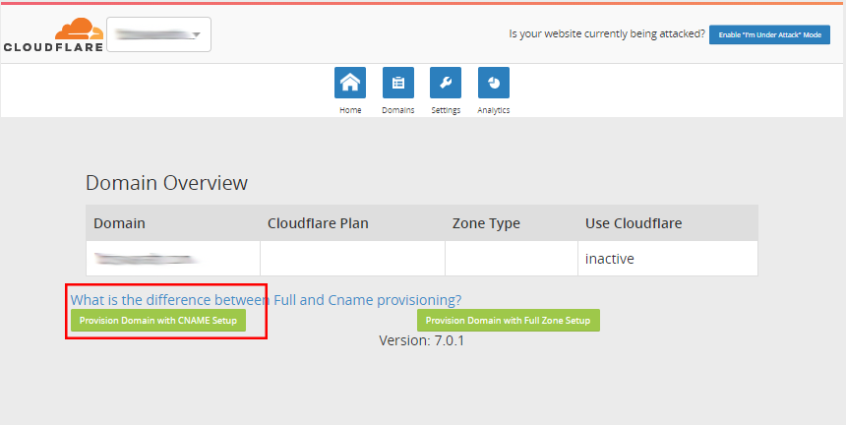The image size is (846, 425).
Task: Click Provision Domain with Full Zone Setup
Action: coord(508,321)
